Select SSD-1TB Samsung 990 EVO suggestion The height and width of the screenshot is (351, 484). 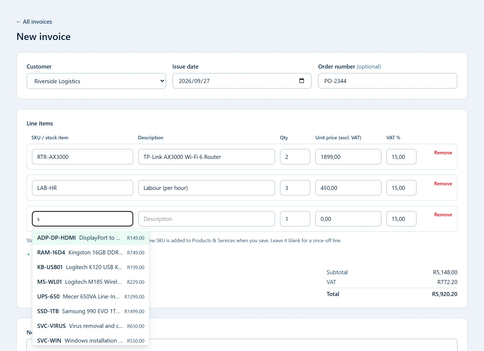(91, 311)
